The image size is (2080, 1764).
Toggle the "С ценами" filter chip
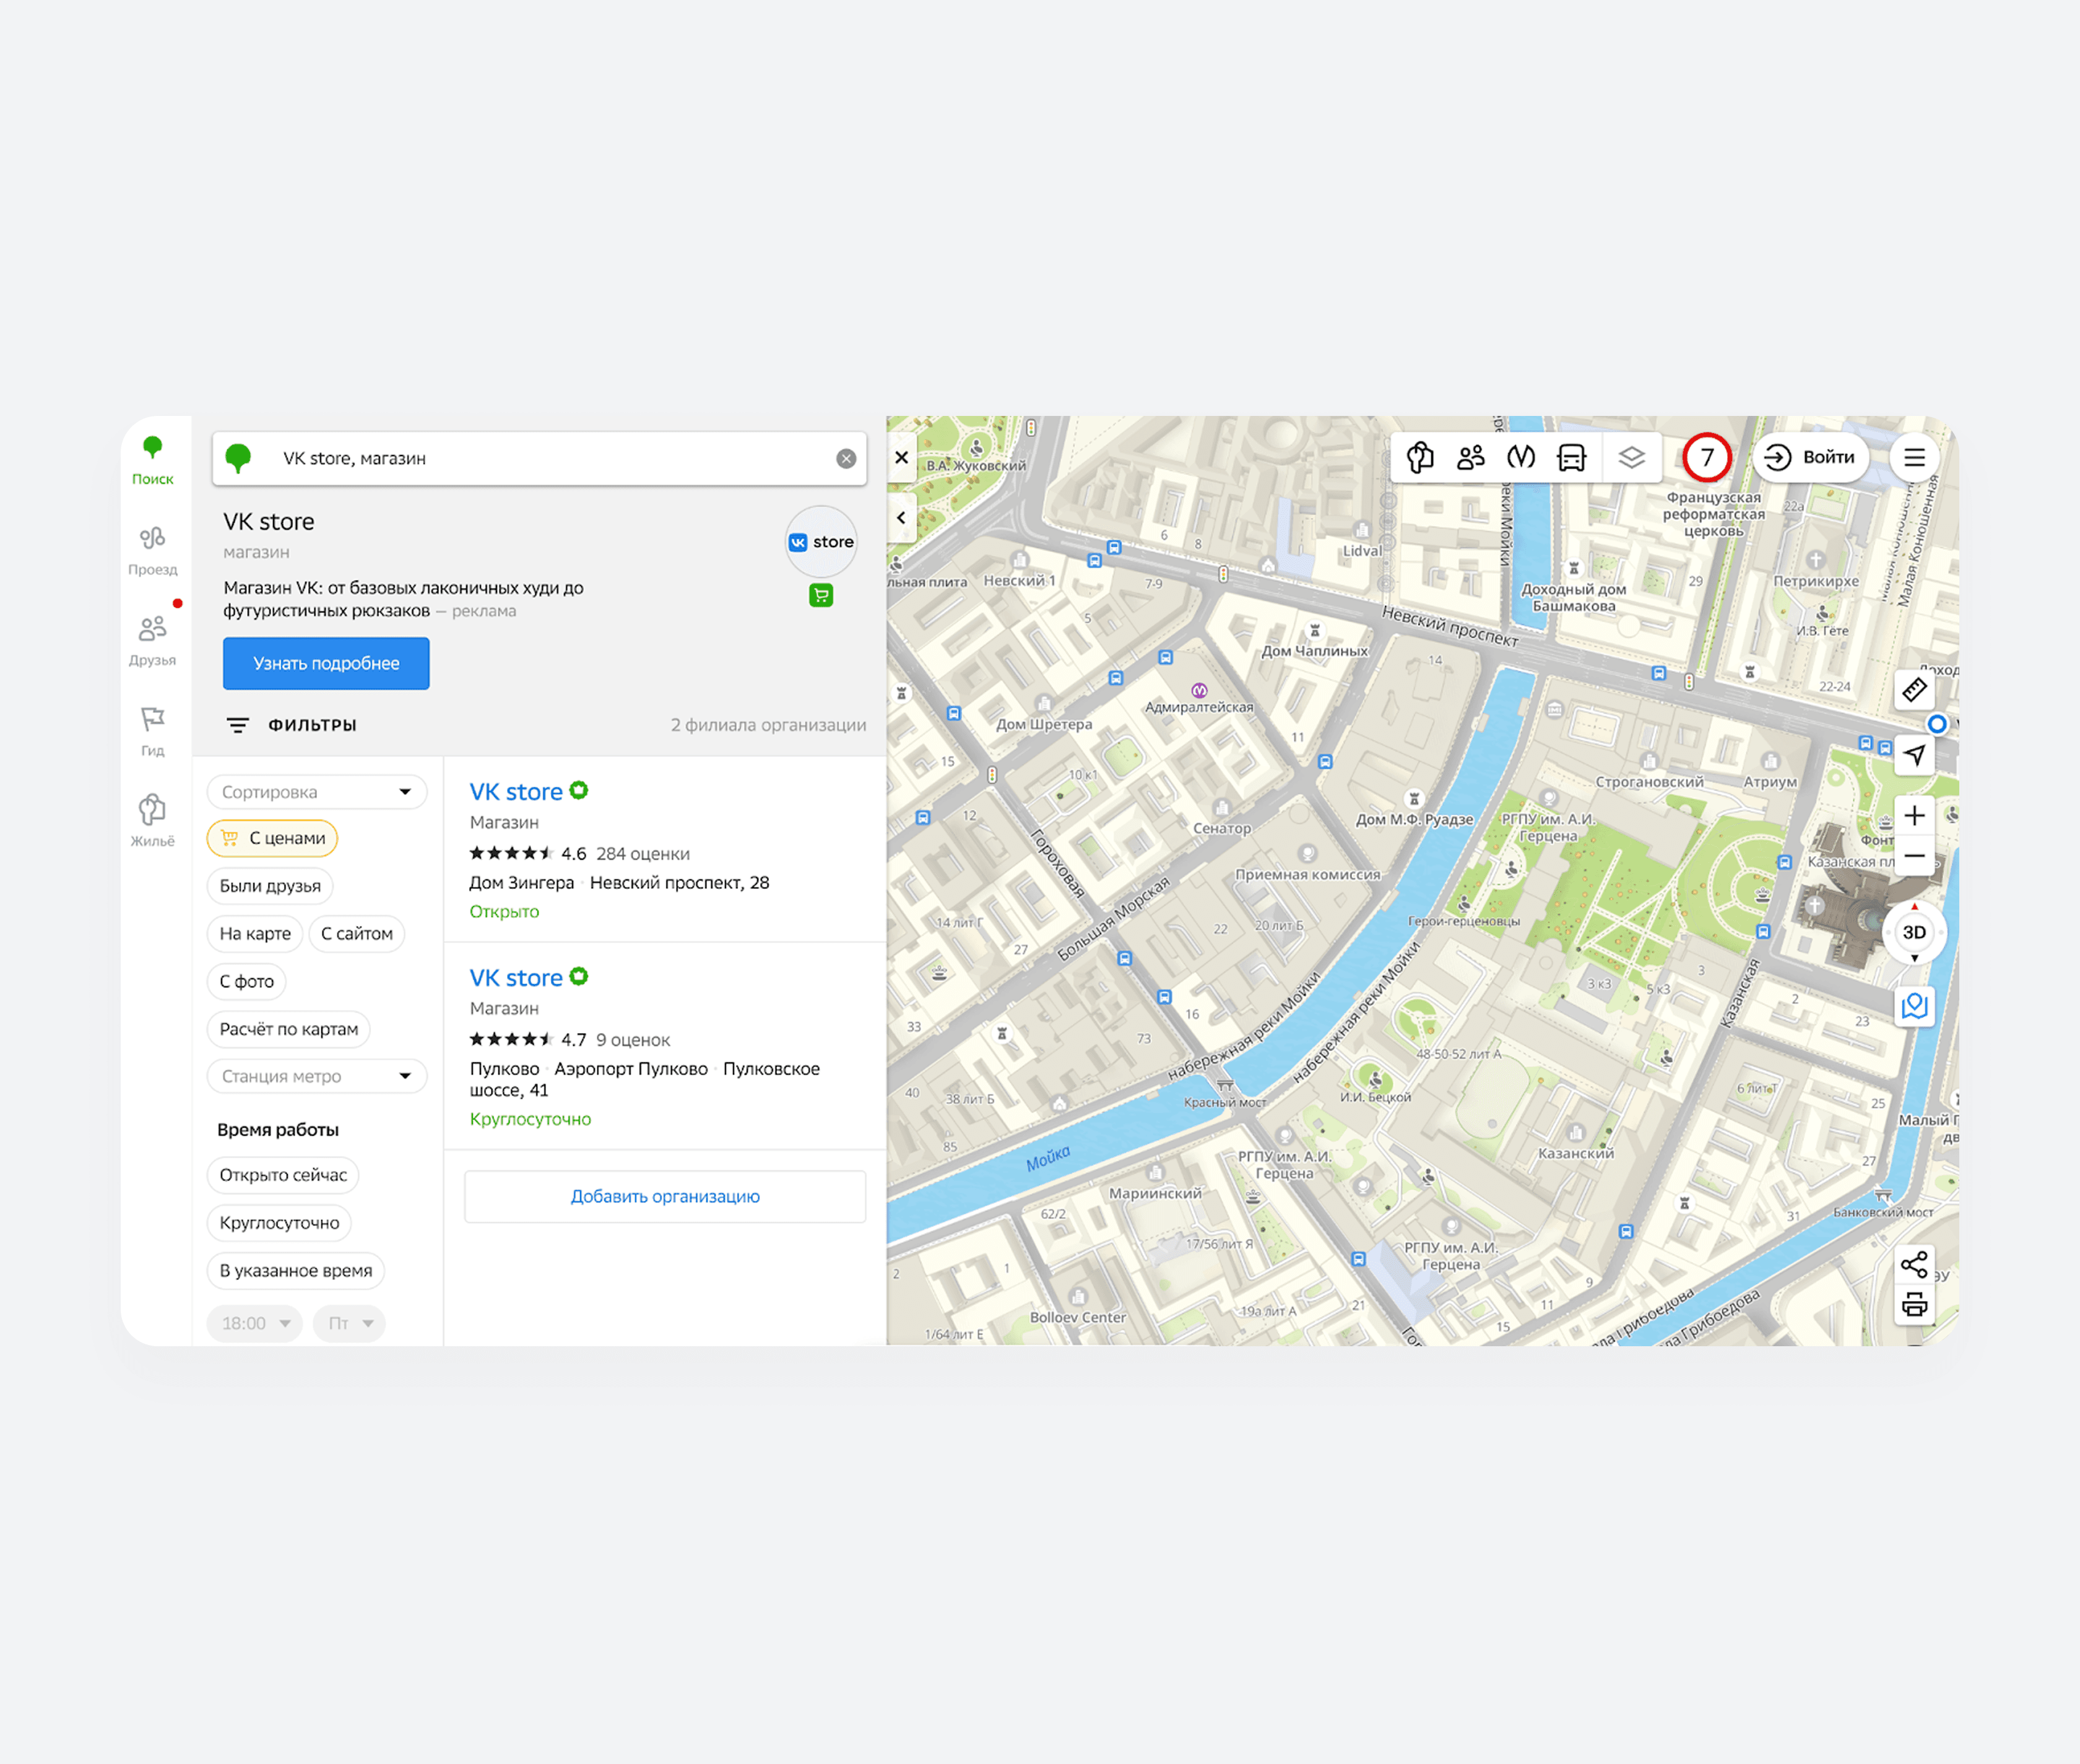(272, 838)
